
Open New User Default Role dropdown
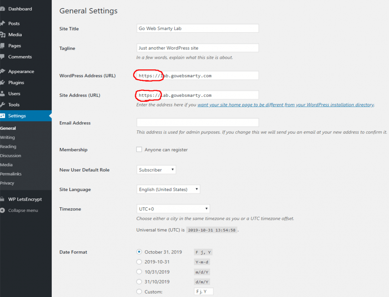point(156,170)
